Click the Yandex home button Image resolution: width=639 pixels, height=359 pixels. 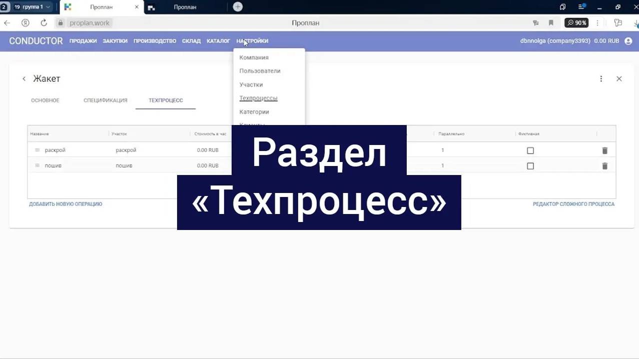25,23
